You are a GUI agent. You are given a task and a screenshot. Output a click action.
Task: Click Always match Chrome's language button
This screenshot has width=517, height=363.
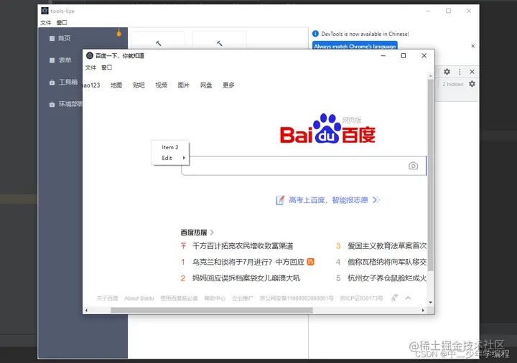tap(355, 46)
